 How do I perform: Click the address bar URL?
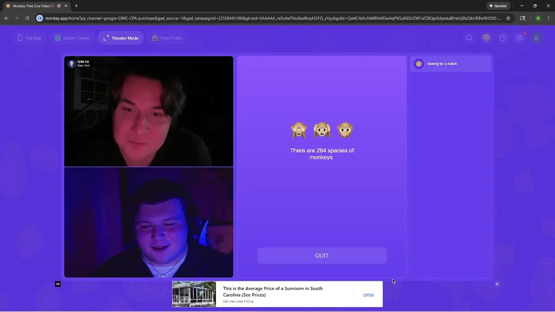pos(273,18)
